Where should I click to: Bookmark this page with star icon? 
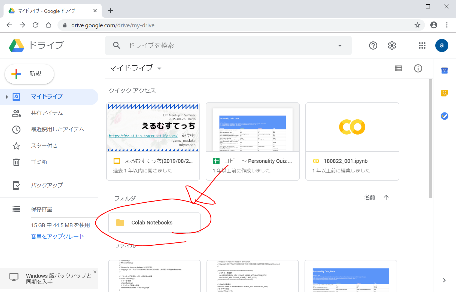coord(417,25)
